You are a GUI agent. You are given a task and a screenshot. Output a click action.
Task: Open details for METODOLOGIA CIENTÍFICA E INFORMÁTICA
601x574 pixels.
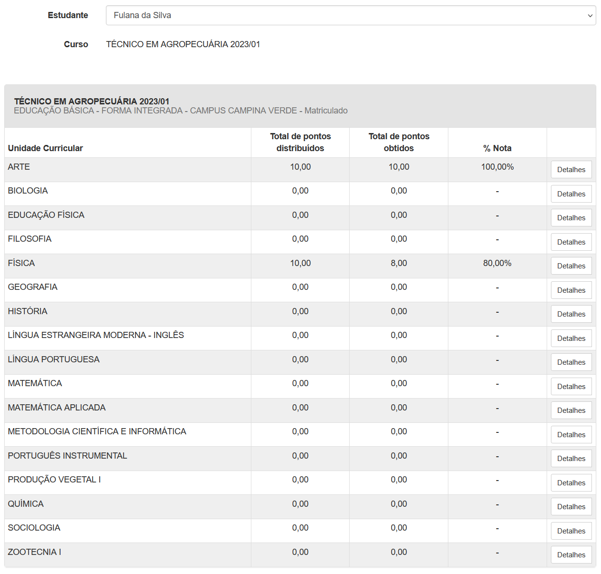click(x=571, y=434)
